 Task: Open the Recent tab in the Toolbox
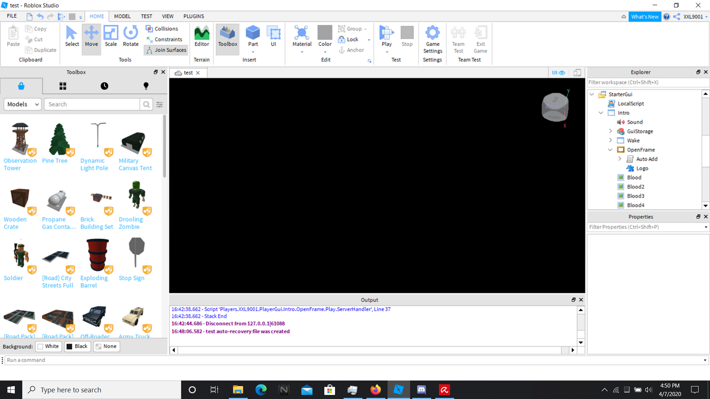click(104, 85)
